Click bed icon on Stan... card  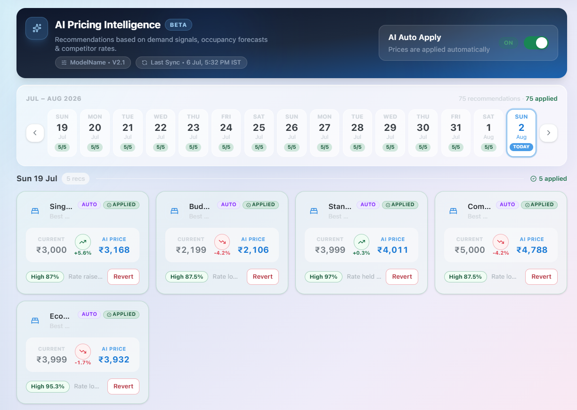tap(314, 211)
